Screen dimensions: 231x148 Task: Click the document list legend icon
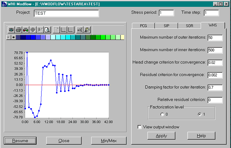pos(56,30)
